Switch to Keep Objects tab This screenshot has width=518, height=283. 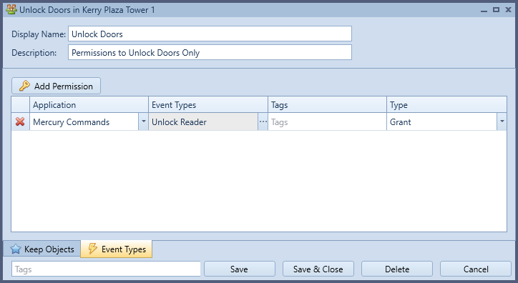click(x=42, y=249)
